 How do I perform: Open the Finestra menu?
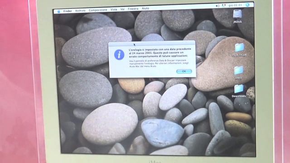click(x=133, y=9)
